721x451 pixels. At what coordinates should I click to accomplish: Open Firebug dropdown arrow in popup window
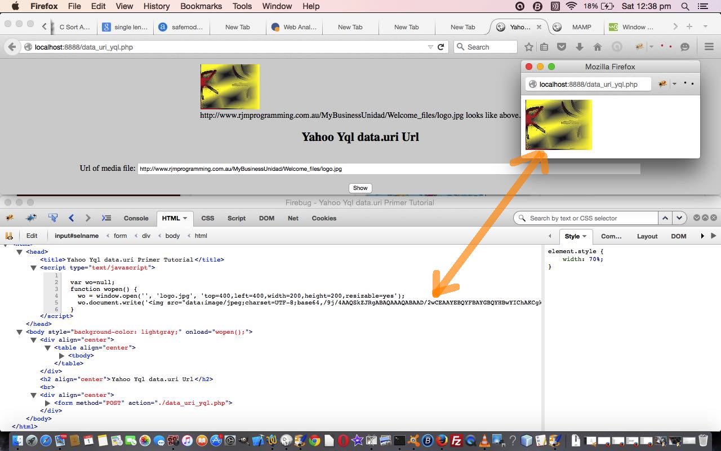pyautogui.click(x=674, y=84)
